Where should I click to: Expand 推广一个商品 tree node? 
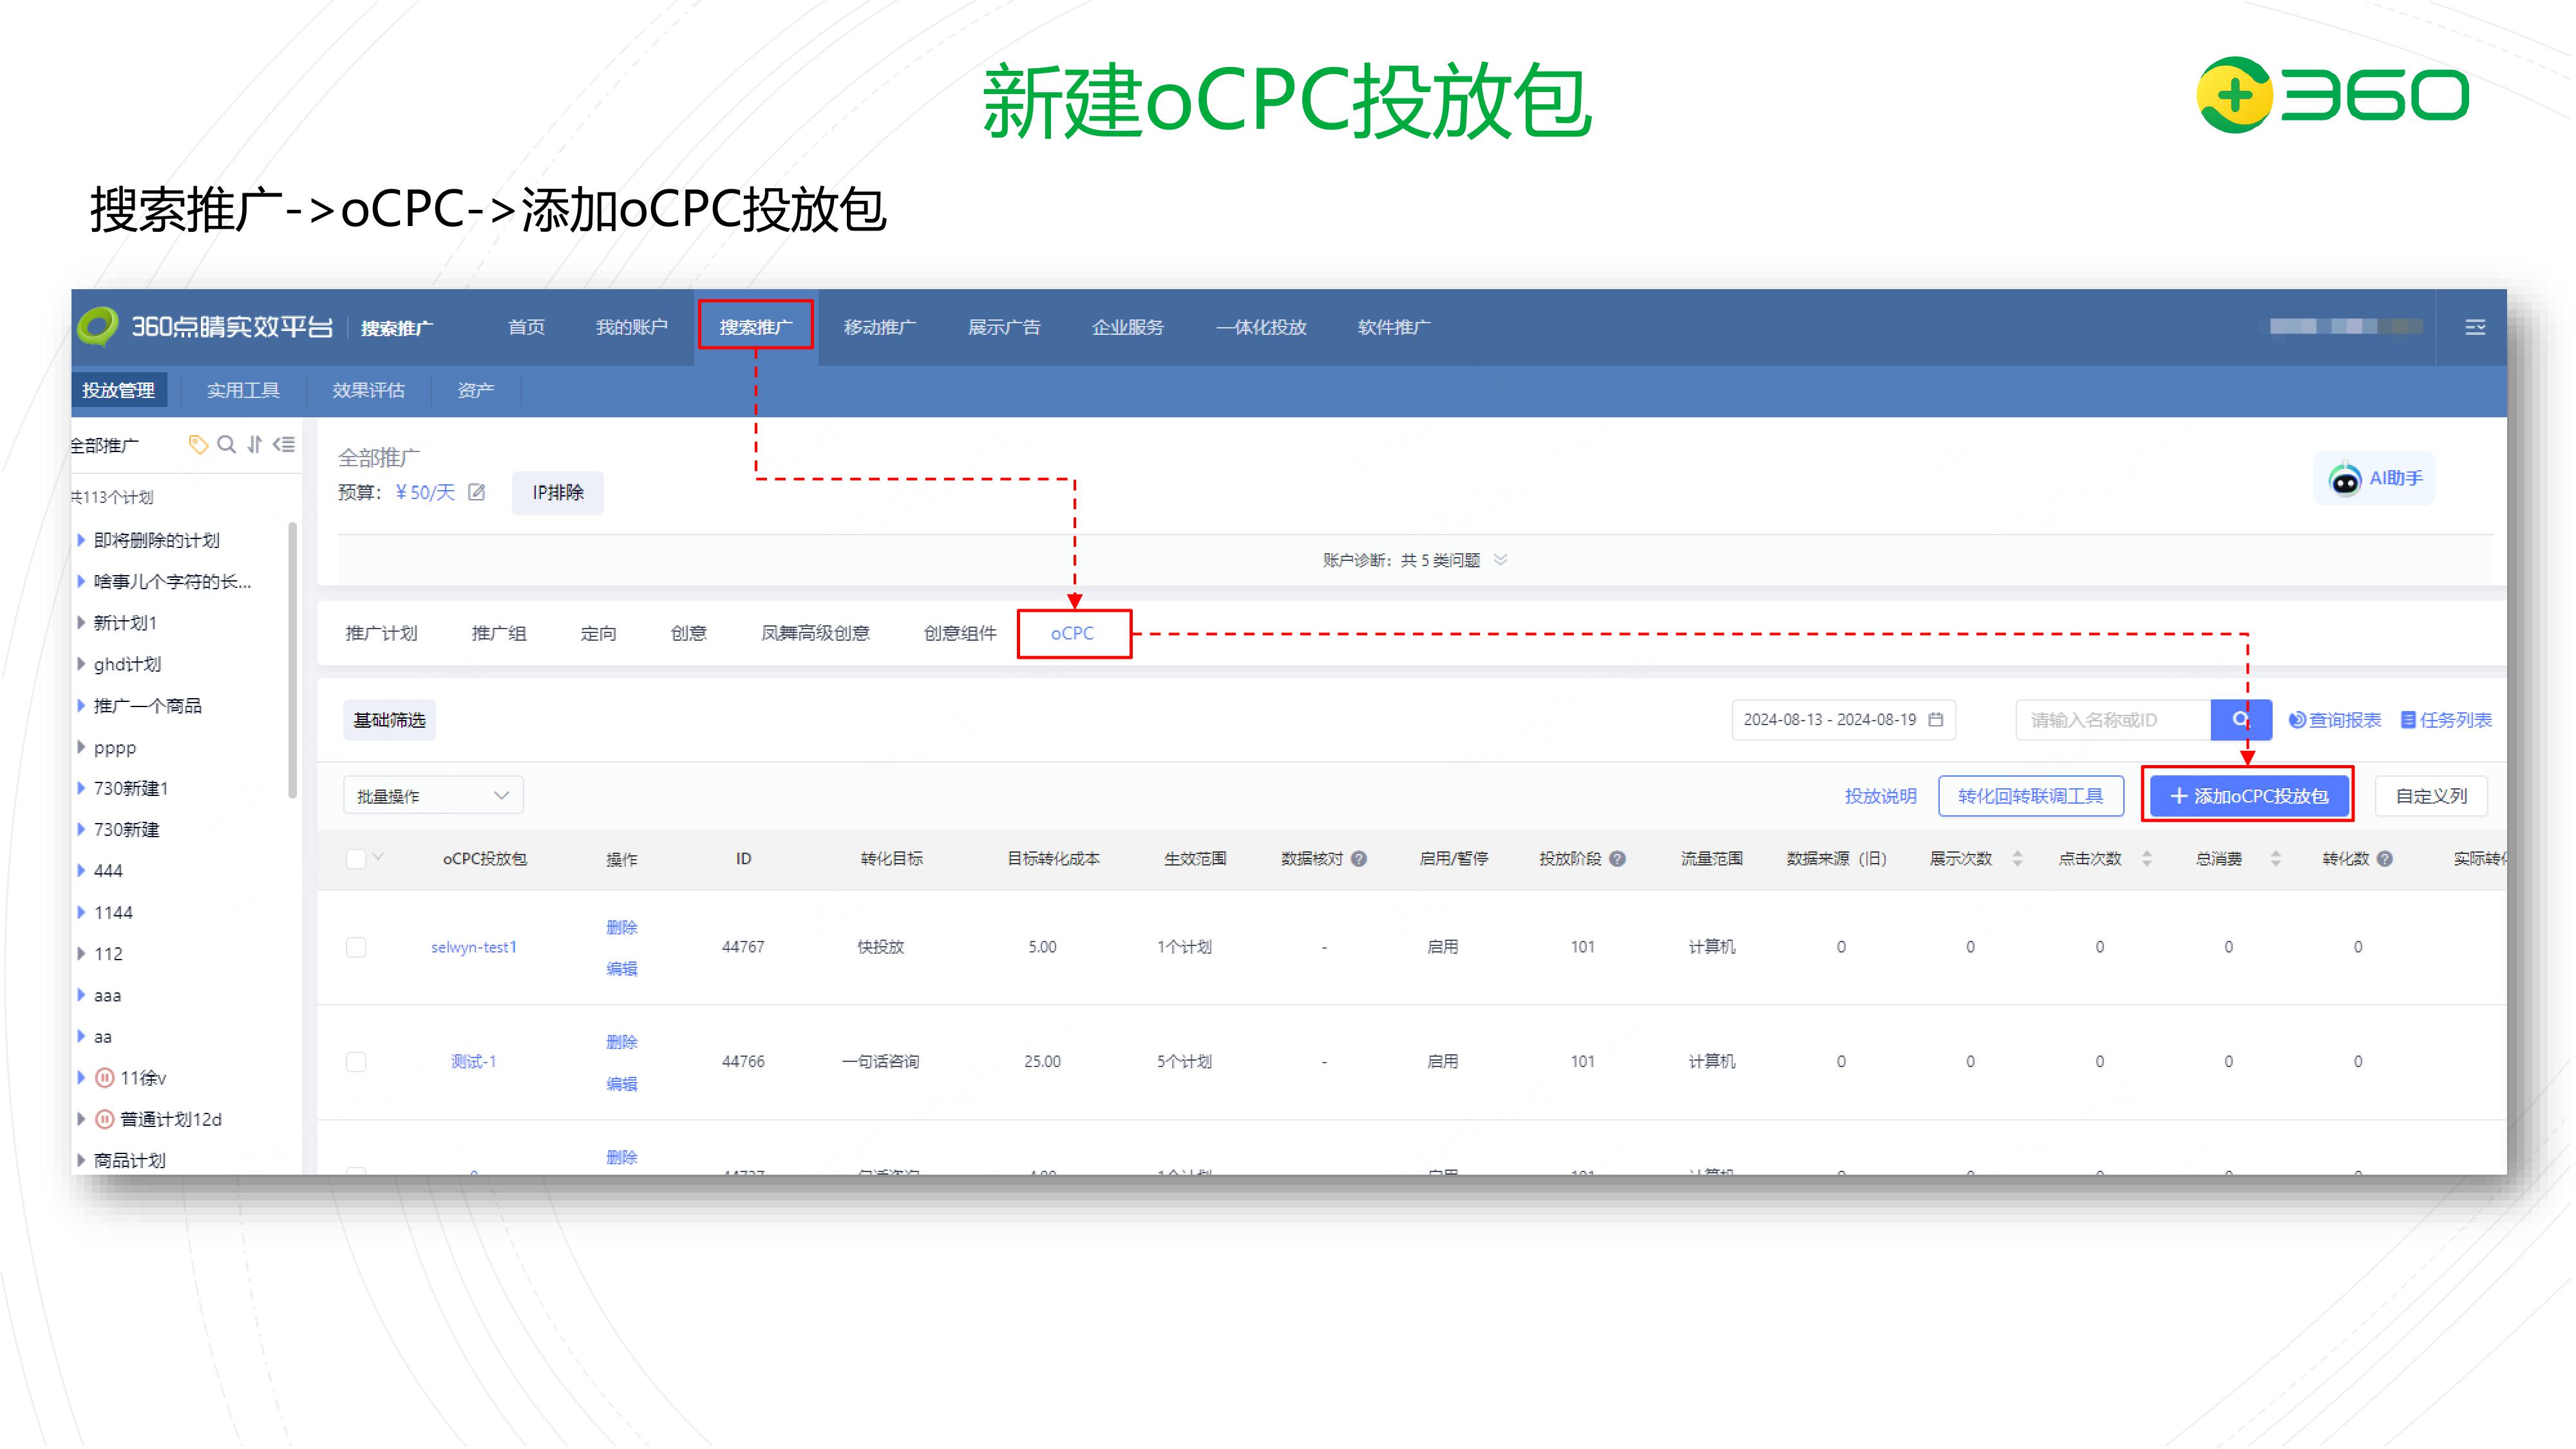point(81,705)
